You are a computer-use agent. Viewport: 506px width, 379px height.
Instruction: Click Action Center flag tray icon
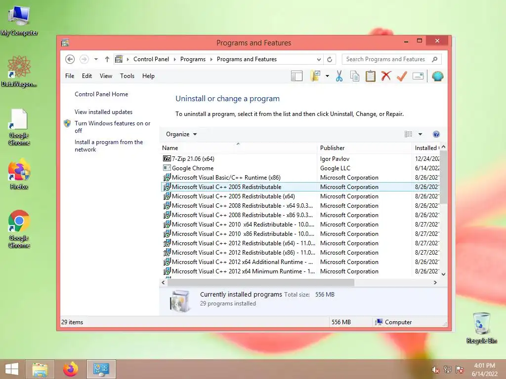tap(460, 370)
